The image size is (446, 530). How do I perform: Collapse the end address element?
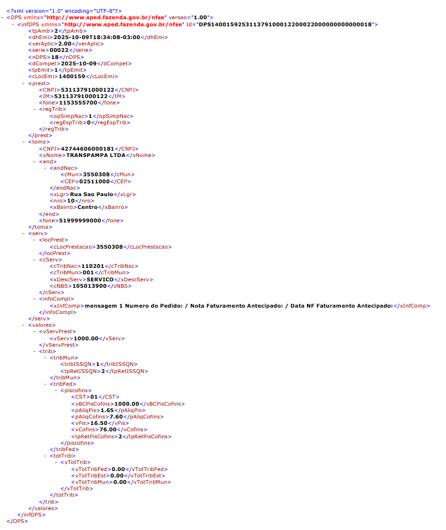point(35,161)
